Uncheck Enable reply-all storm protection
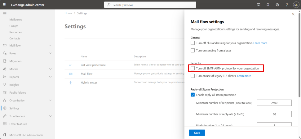301x139 pixels. [x=193, y=95]
